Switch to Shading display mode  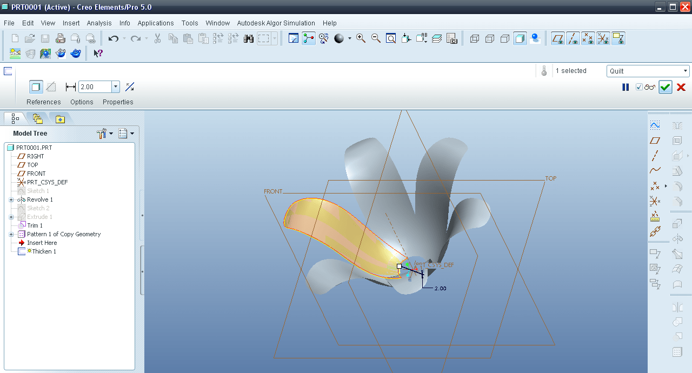point(520,38)
